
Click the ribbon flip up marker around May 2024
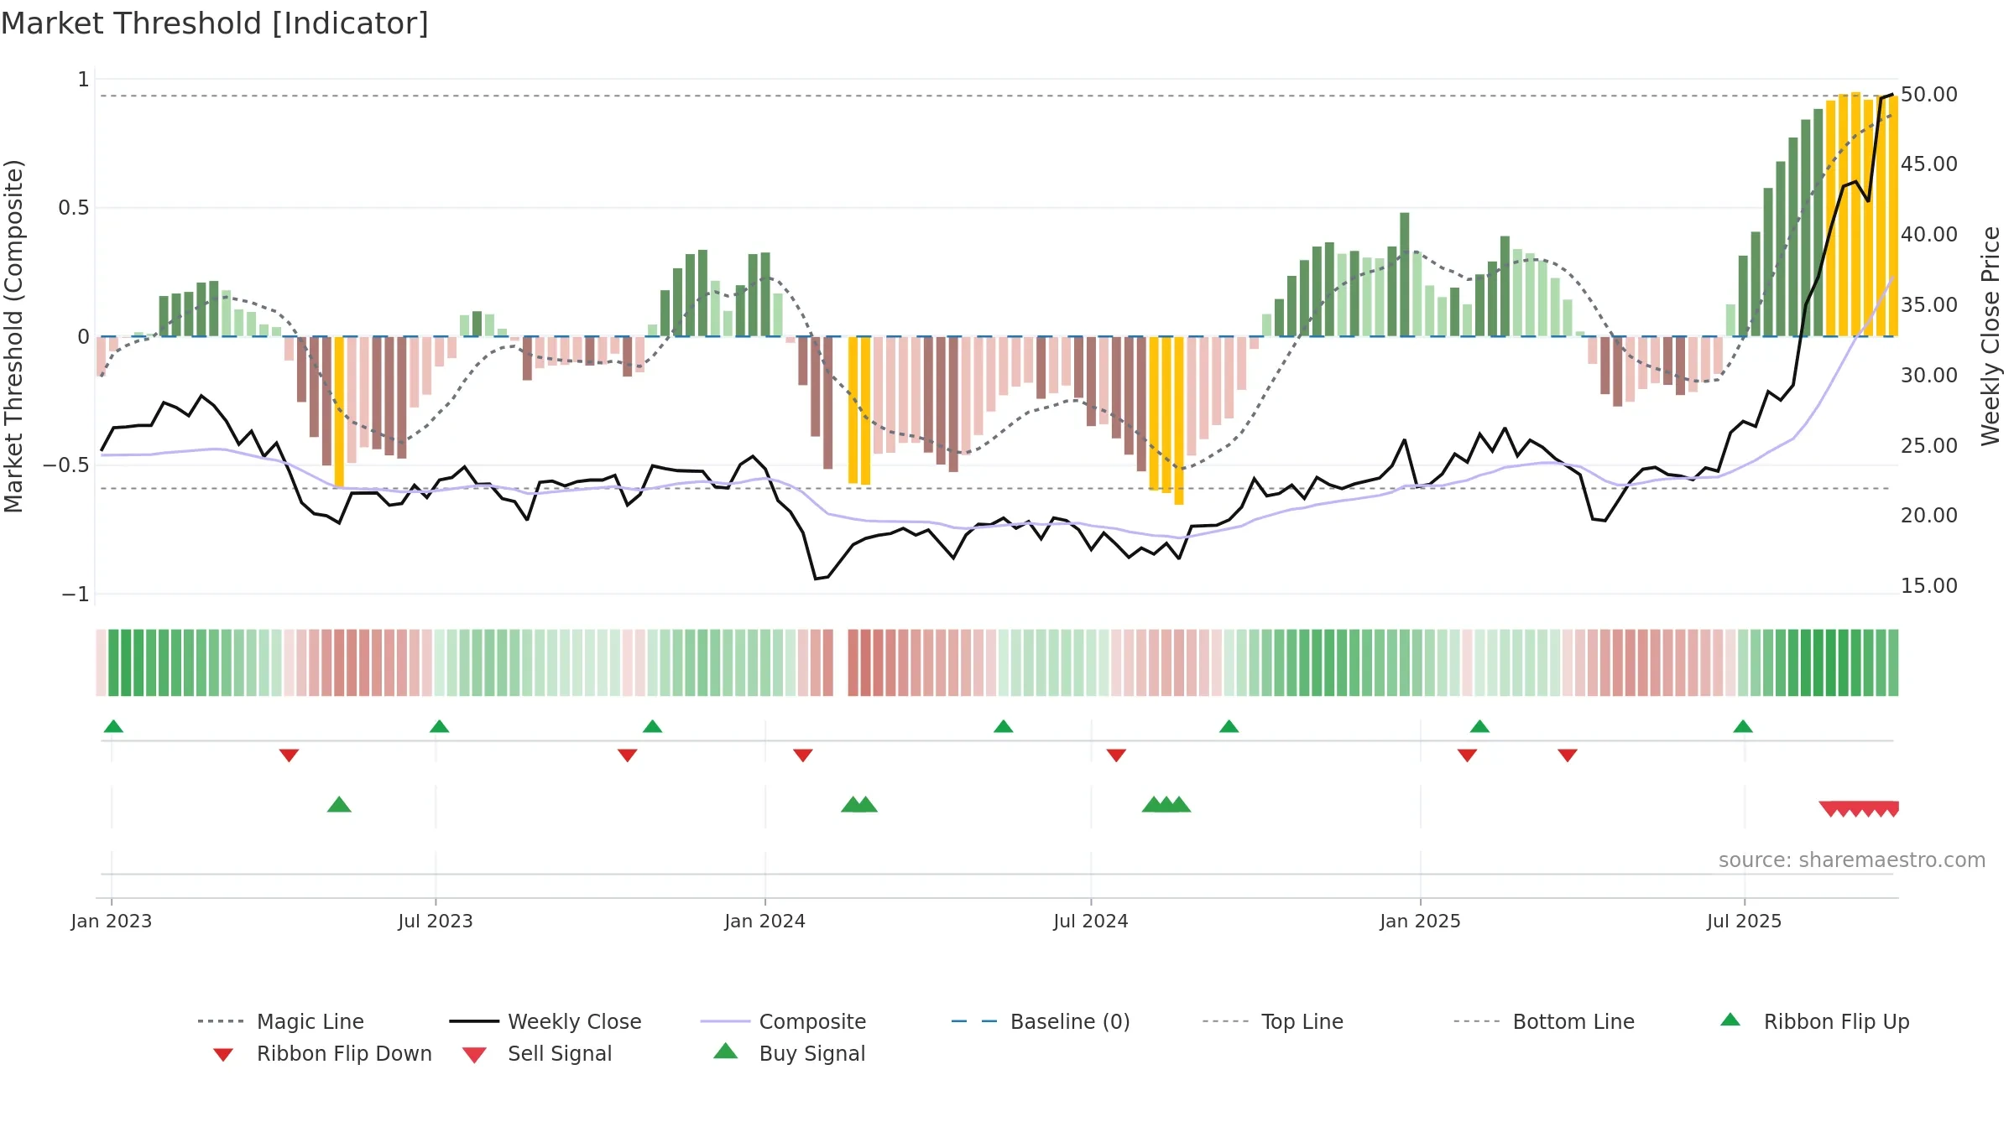(x=1003, y=726)
